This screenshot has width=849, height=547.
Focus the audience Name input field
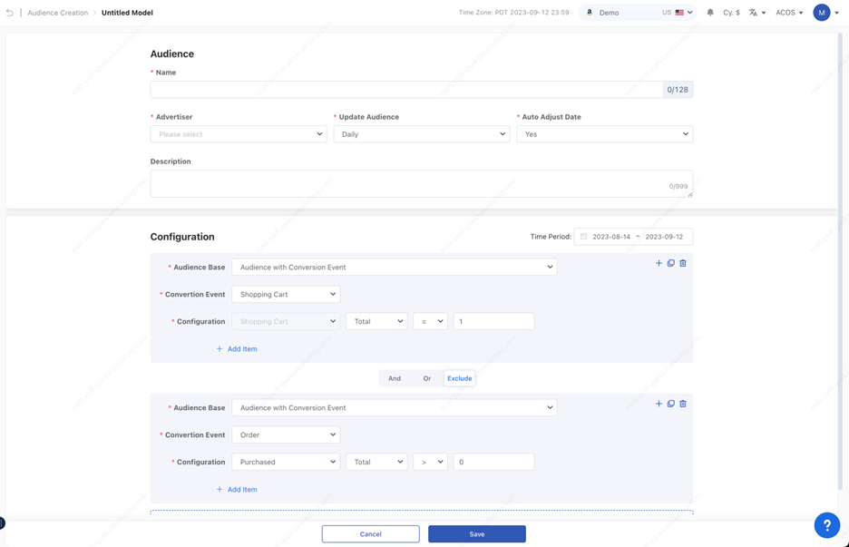pos(406,90)
